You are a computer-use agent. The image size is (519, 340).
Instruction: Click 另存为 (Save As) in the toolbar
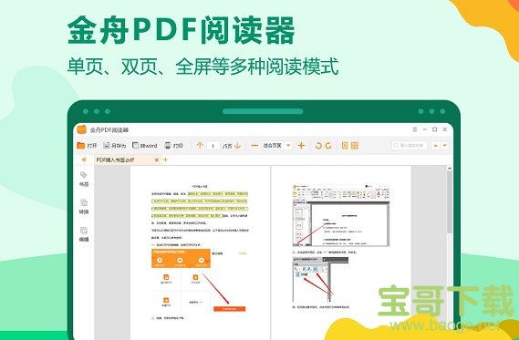coord(115,146)
